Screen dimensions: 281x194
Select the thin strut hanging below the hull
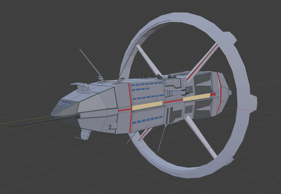click(162, 138)
